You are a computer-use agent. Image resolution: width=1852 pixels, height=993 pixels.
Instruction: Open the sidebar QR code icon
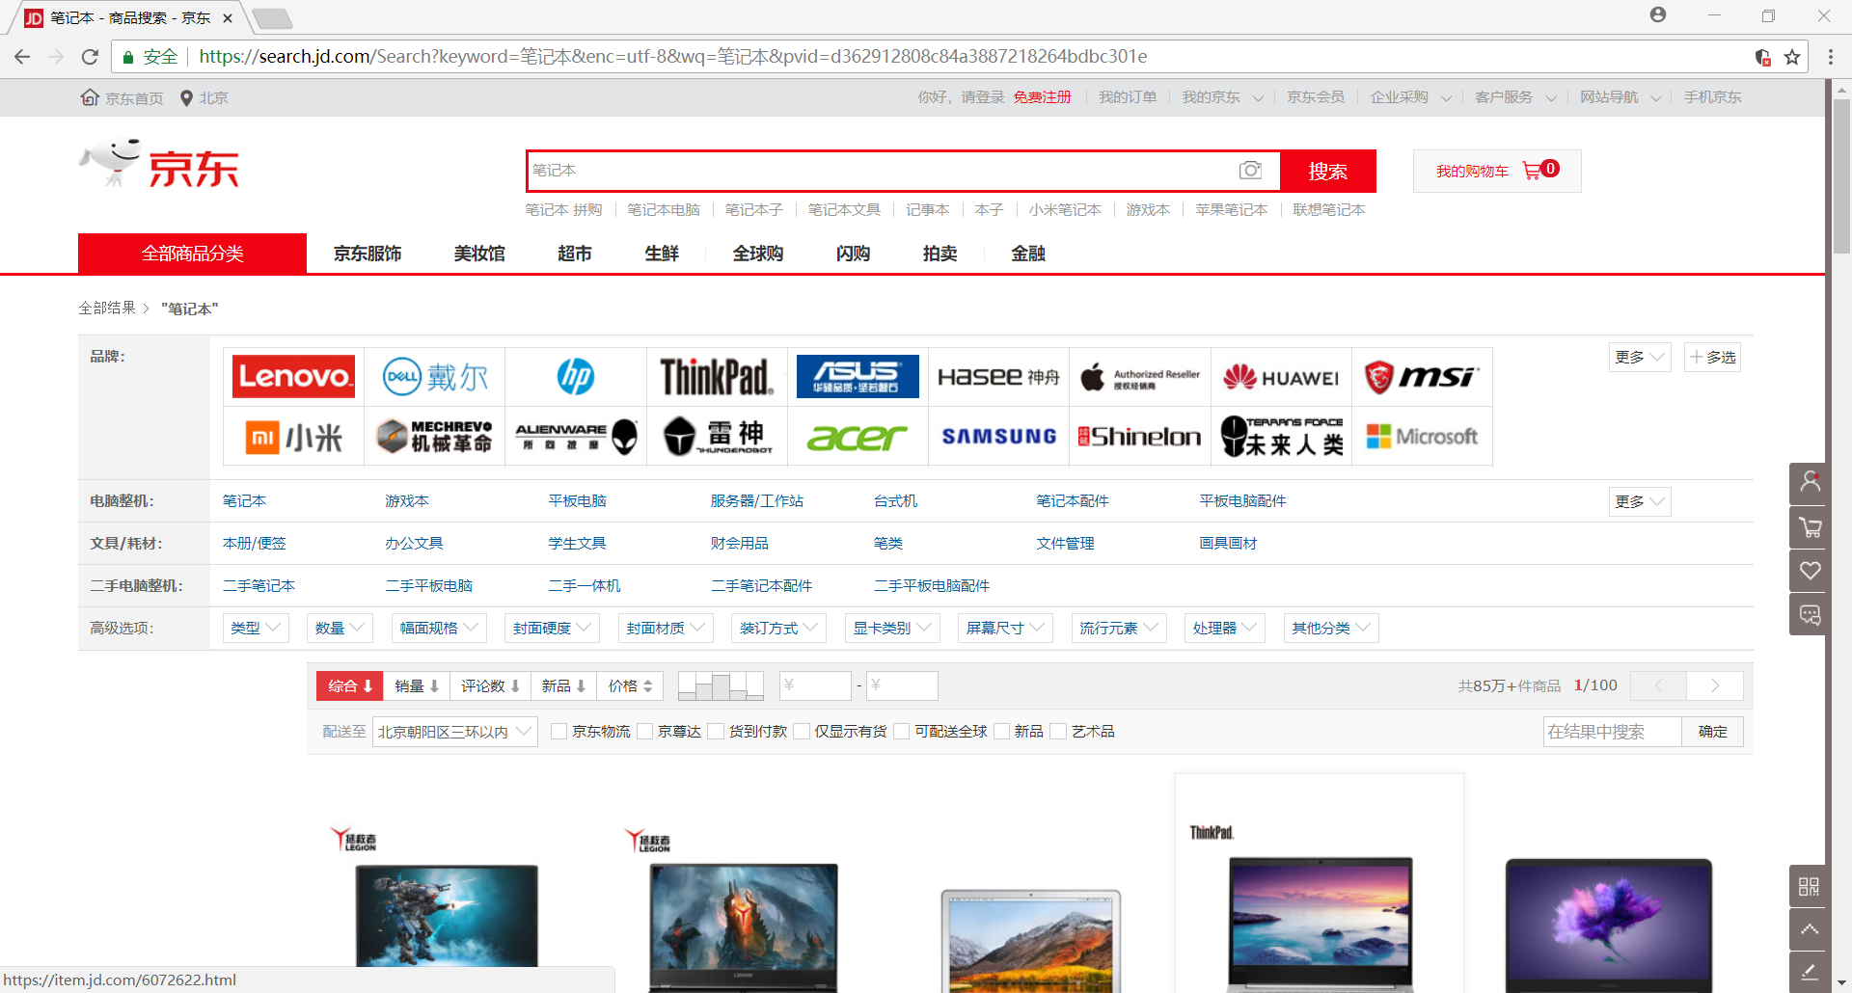pos(1809,886)
